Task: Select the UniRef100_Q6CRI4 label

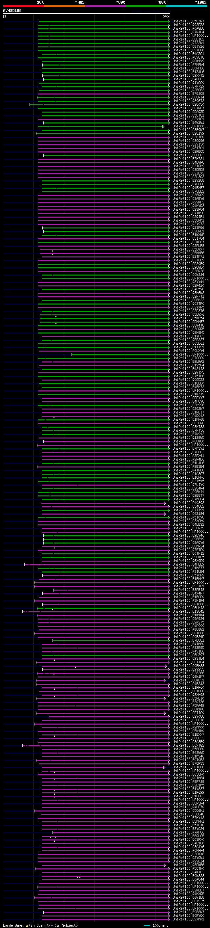Action: coord(188,97)
